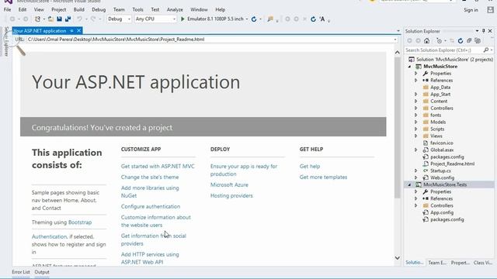The image size is (497, 279).
Task: Click the page scrollbar up arrow
Action: pyautogui.click(x=397, y=53)
